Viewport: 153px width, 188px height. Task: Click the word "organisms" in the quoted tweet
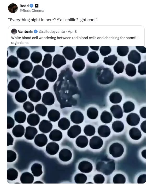point(20,43)
